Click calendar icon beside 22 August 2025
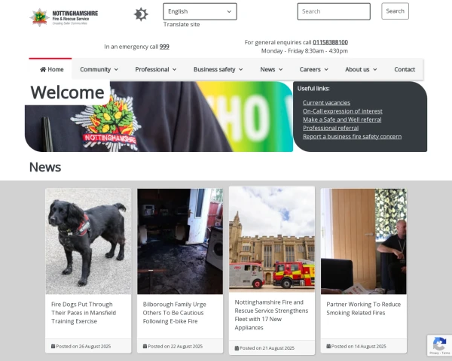This screenshot has width=452, height=361. (145, 346)
